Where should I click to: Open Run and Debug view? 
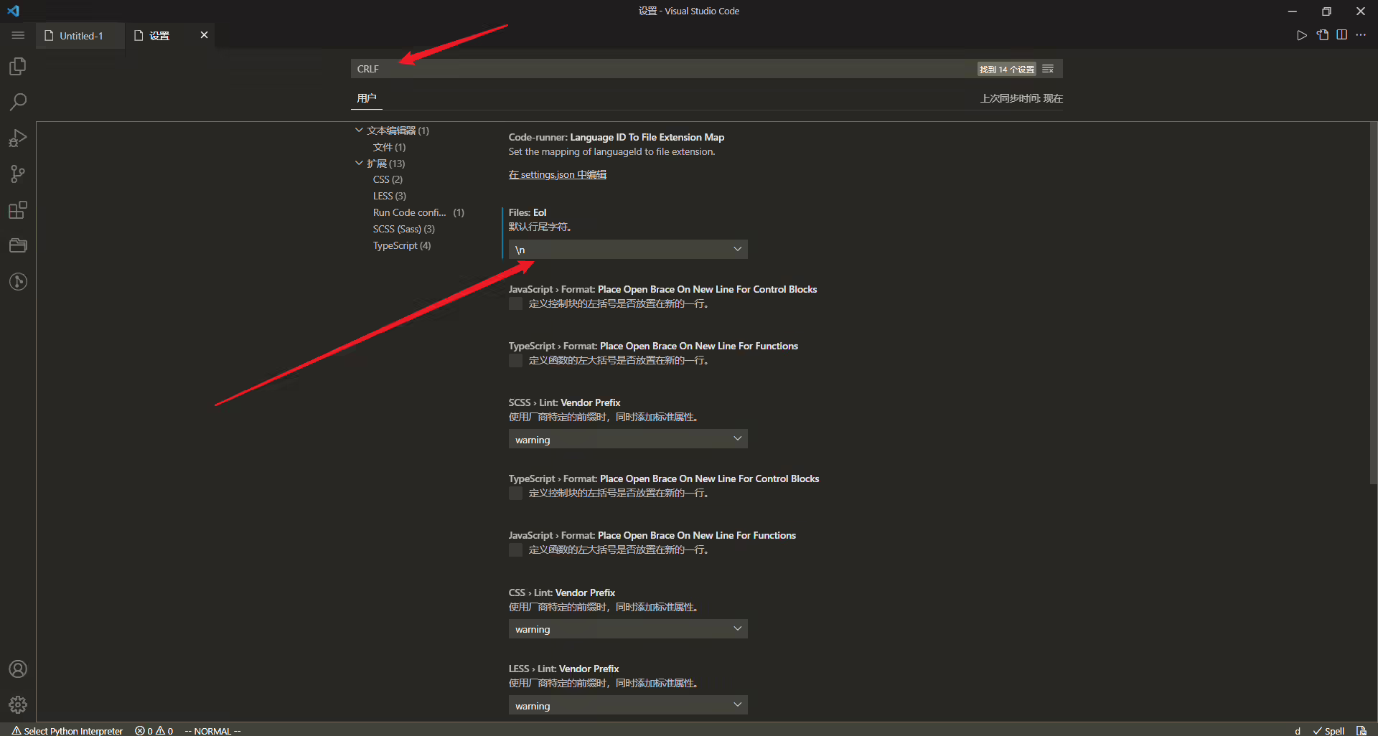click(18, 138)
